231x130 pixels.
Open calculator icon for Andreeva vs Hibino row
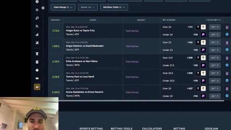coord(227,58)
